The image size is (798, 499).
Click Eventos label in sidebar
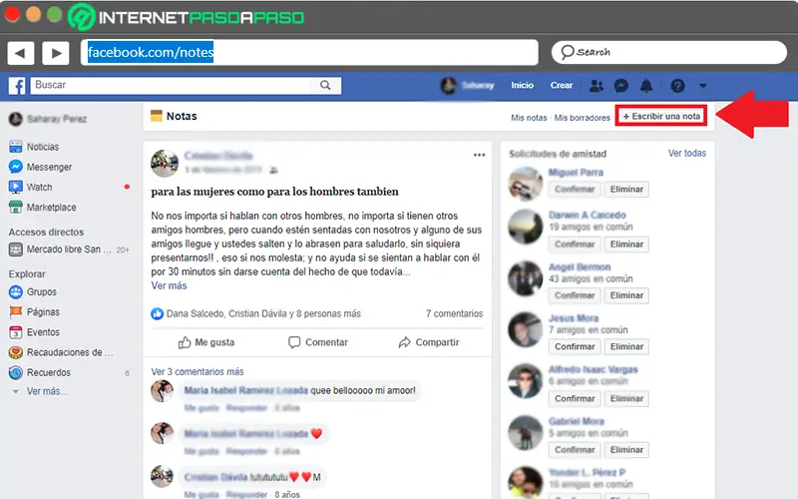click(x=43, y=332)
